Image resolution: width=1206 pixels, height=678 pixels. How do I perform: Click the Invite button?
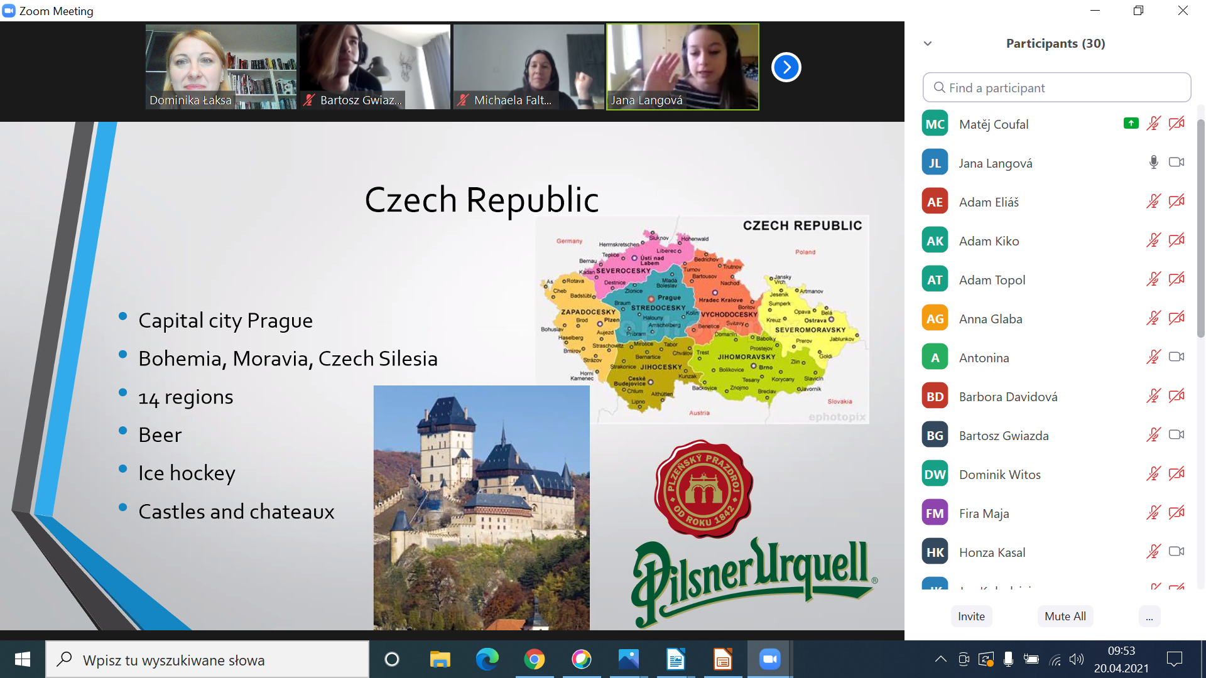pos(971,616)
